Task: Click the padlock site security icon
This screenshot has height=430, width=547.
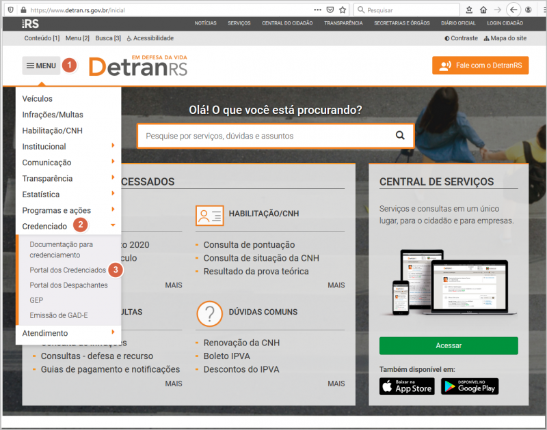Action: (23, 10)
